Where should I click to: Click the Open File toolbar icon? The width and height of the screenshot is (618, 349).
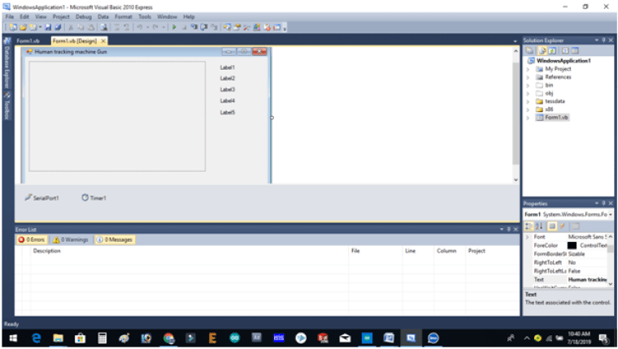tap(23, 27)
